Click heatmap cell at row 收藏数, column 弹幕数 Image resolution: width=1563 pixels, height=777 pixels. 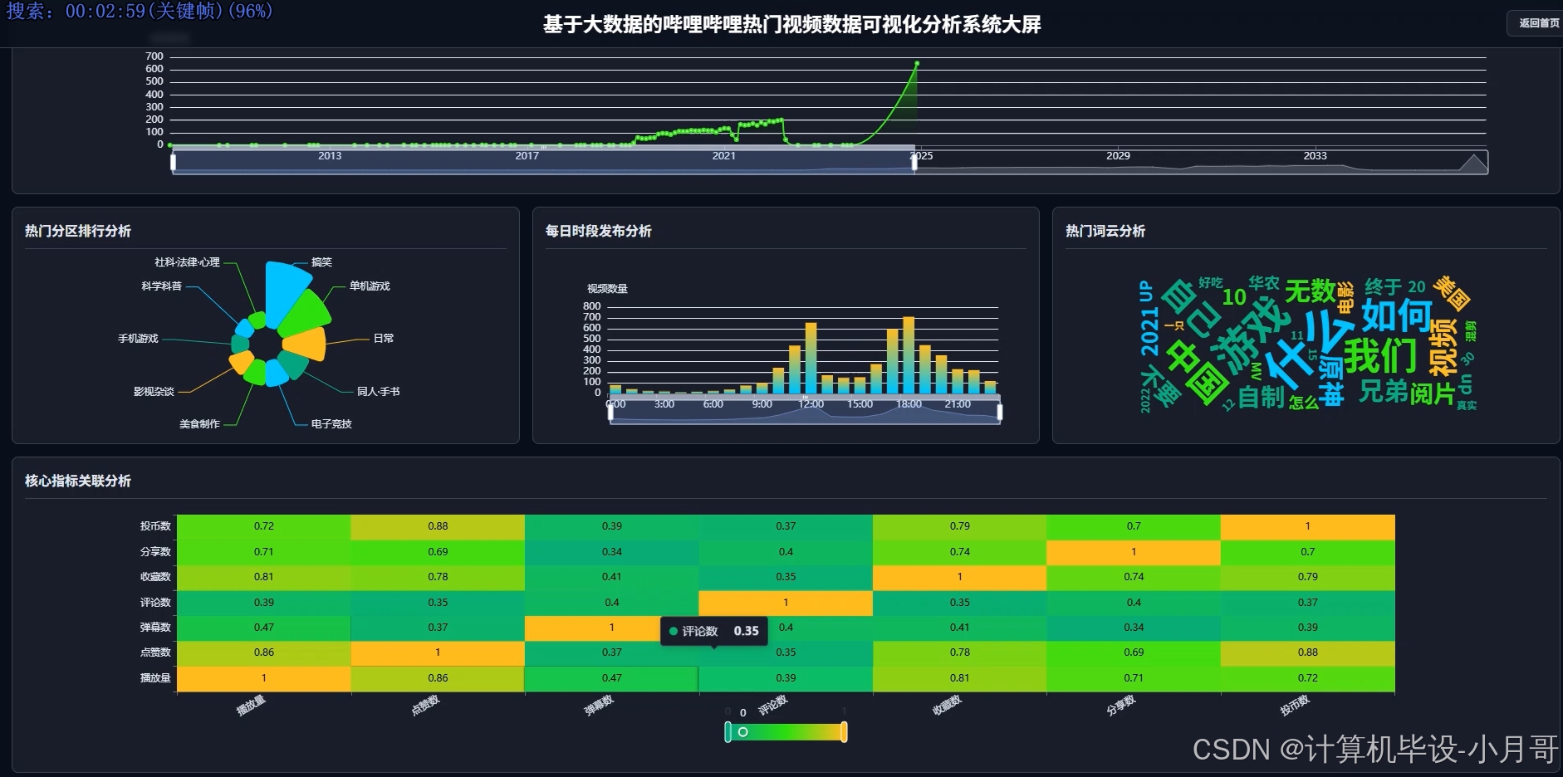point(612,577)
